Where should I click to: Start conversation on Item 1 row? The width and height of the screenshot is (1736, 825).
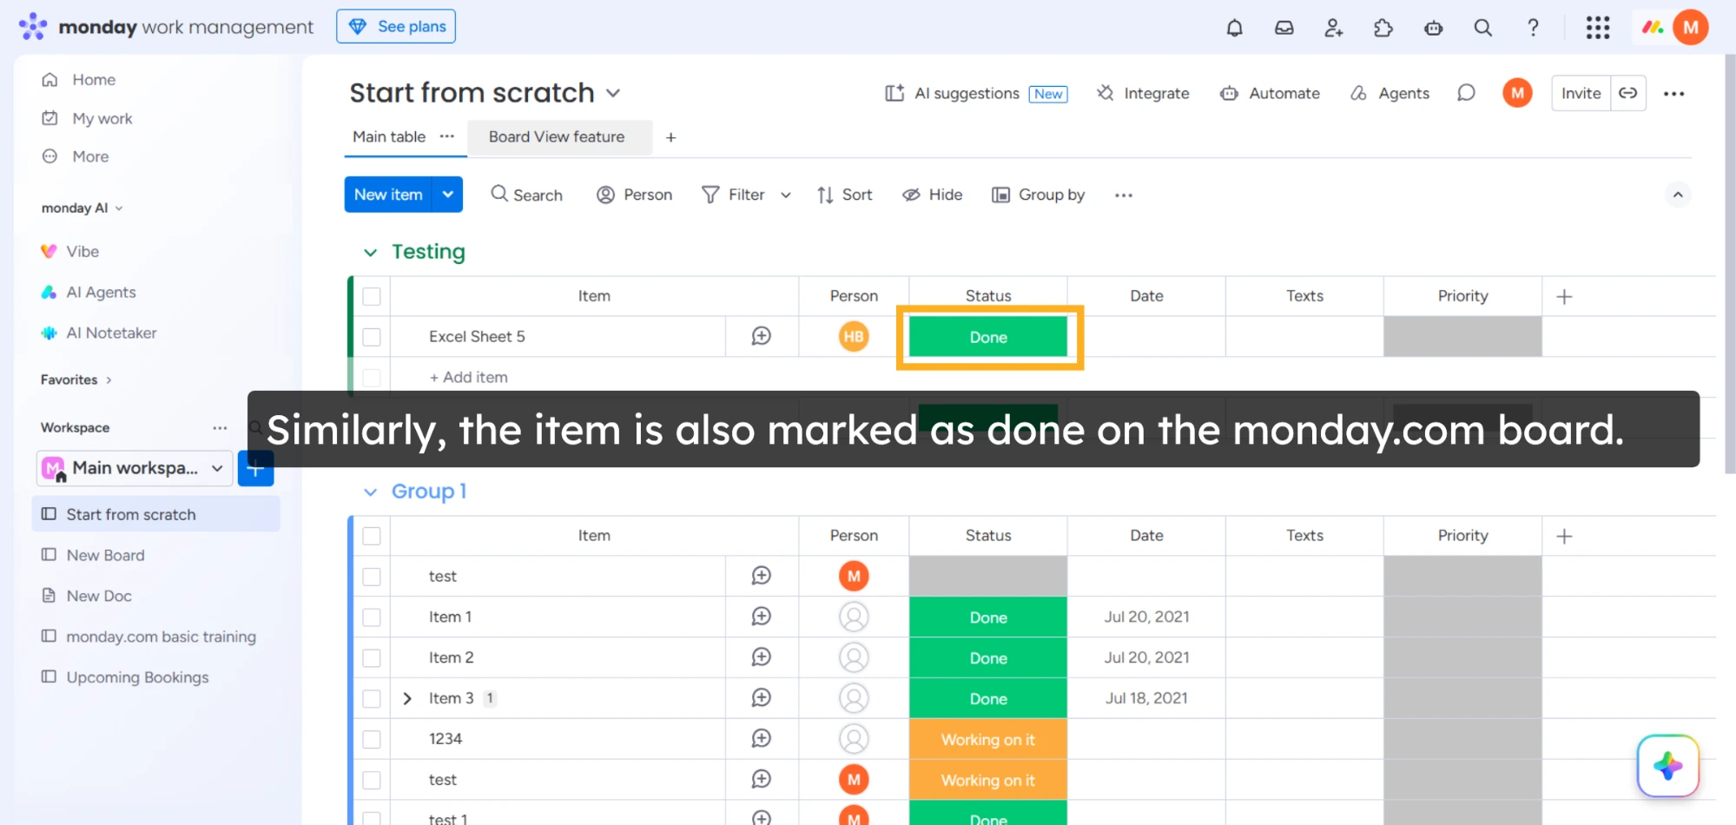762,617
